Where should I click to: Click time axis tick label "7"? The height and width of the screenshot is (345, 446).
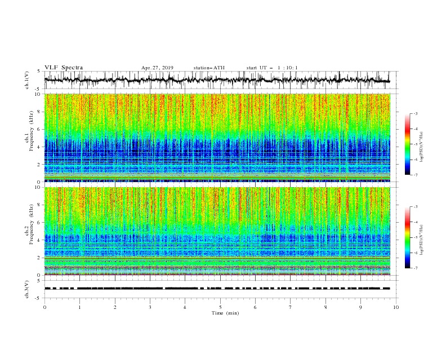[x=290, y=307]
